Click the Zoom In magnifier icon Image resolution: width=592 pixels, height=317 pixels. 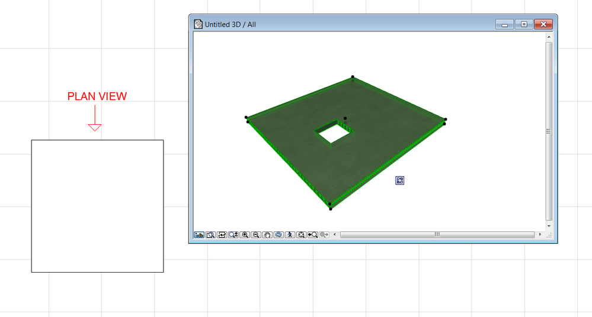pos(245,235)
